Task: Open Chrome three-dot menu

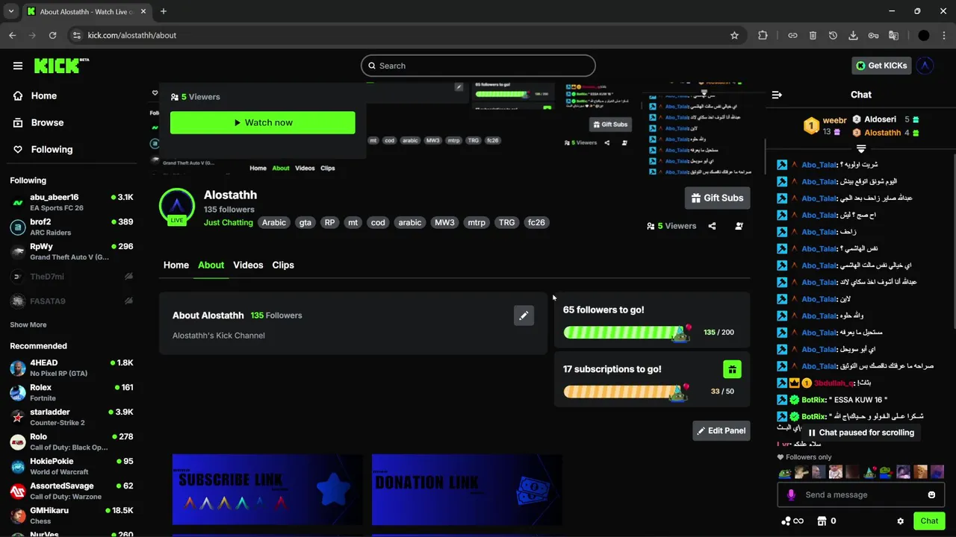Action: [944, 35]
